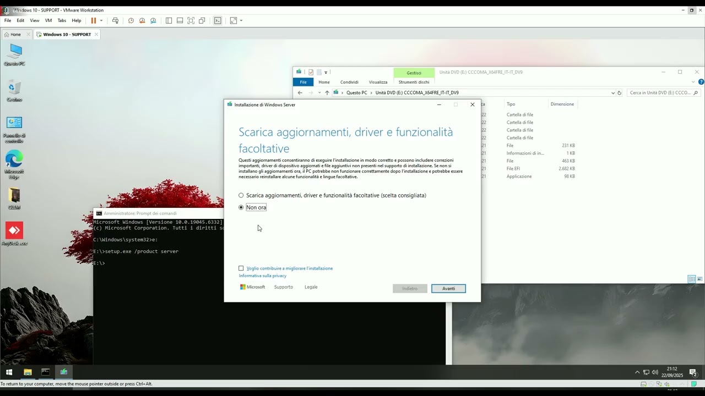Take a snapshot of the VM
This screenshot has width=705, height=396.
click(131, 20)
